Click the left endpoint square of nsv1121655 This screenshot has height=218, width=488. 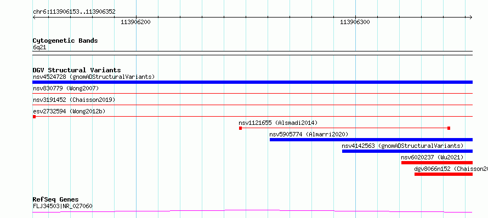coord(240,128)
